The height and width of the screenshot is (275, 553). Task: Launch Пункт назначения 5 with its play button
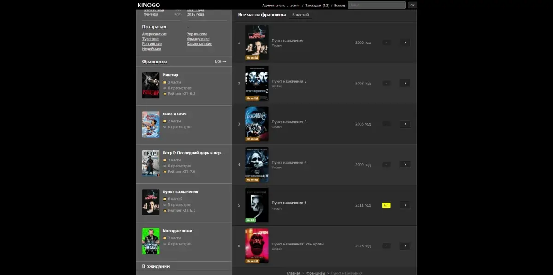[x=405, y=205]
